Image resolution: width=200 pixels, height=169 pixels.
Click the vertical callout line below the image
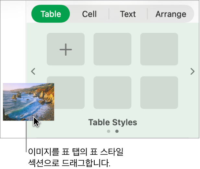click(x=26, y=139)
